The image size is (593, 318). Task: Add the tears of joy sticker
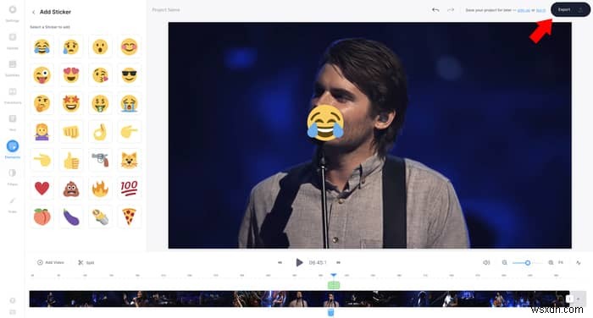(x=42, y=47)
